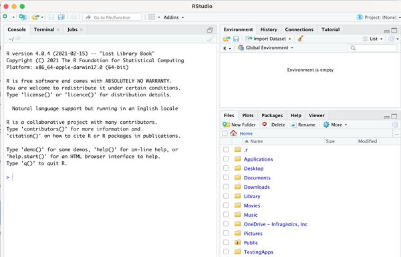Switch to the Console tab
401x257 pixels.
click(x=17, y=29)
